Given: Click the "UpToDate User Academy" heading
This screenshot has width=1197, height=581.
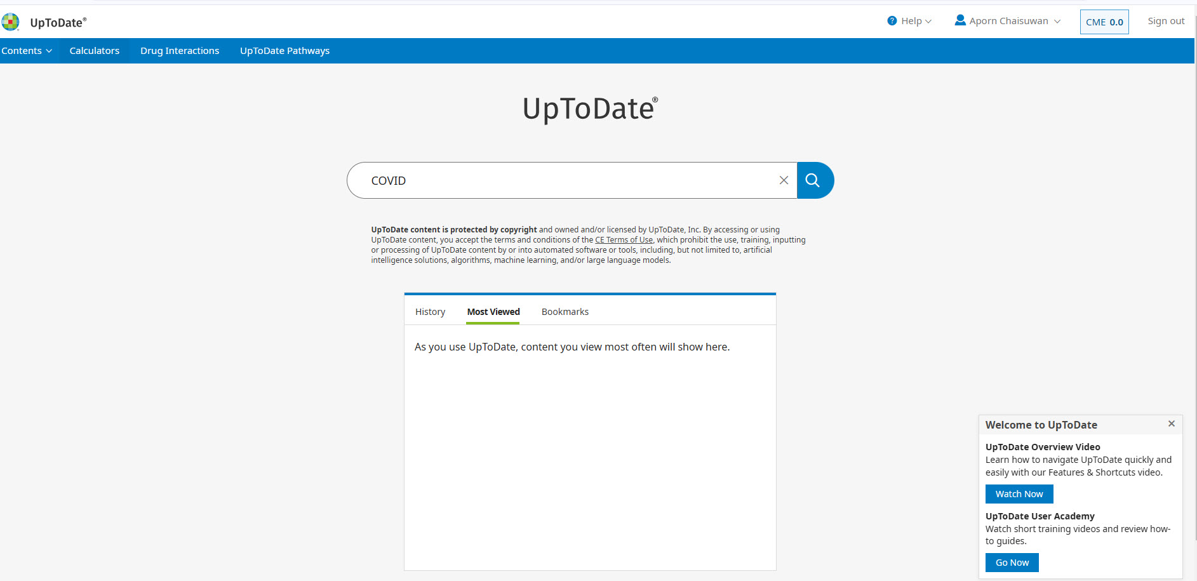Looking at the screenshot, I should (x=1040, y=516).
